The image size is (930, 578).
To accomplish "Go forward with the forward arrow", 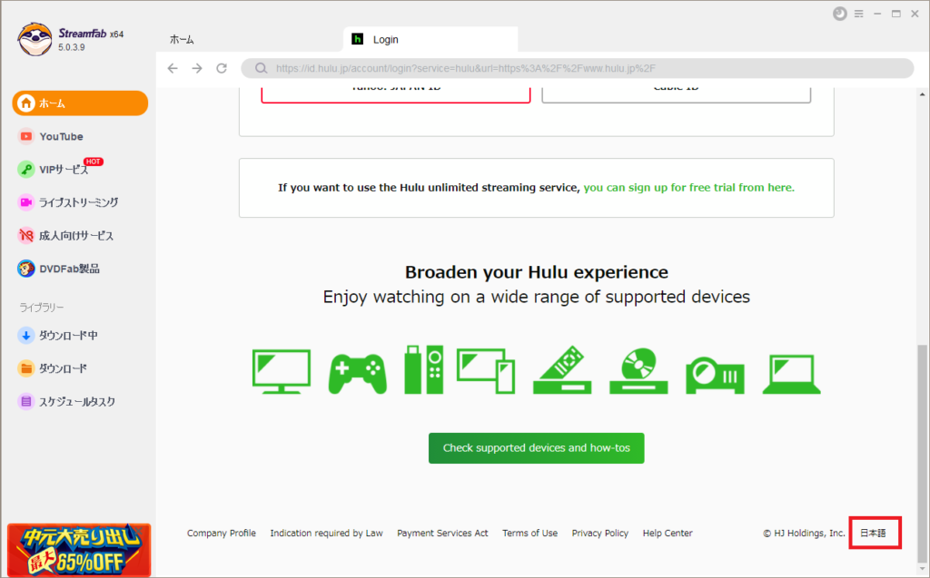I will point(197,68).
